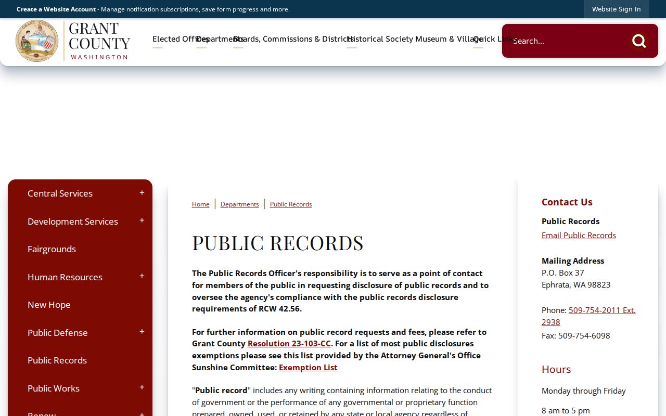Click the search magnifier icon
Screen dimensions: 666x416
click(639, 41)
